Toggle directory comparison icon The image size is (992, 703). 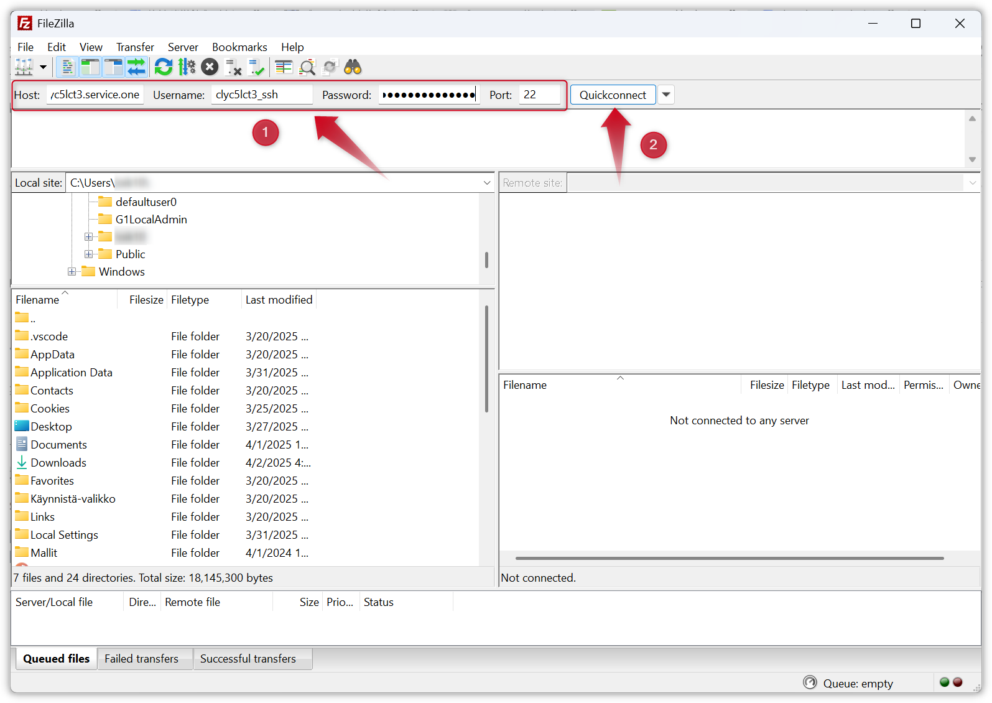307,67
